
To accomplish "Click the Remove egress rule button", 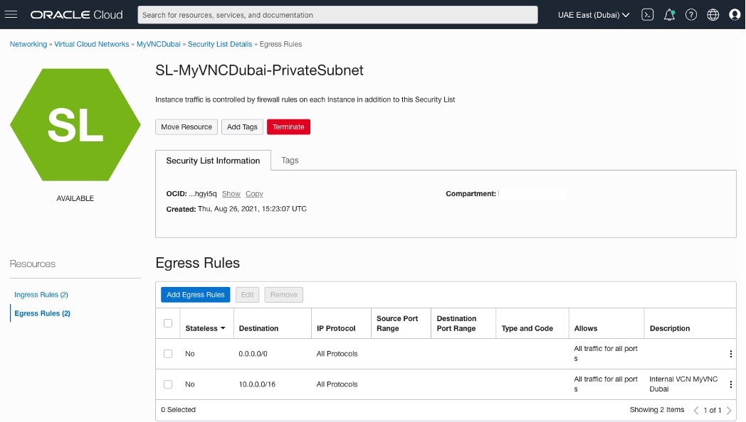I will click(x=283, y=295).
